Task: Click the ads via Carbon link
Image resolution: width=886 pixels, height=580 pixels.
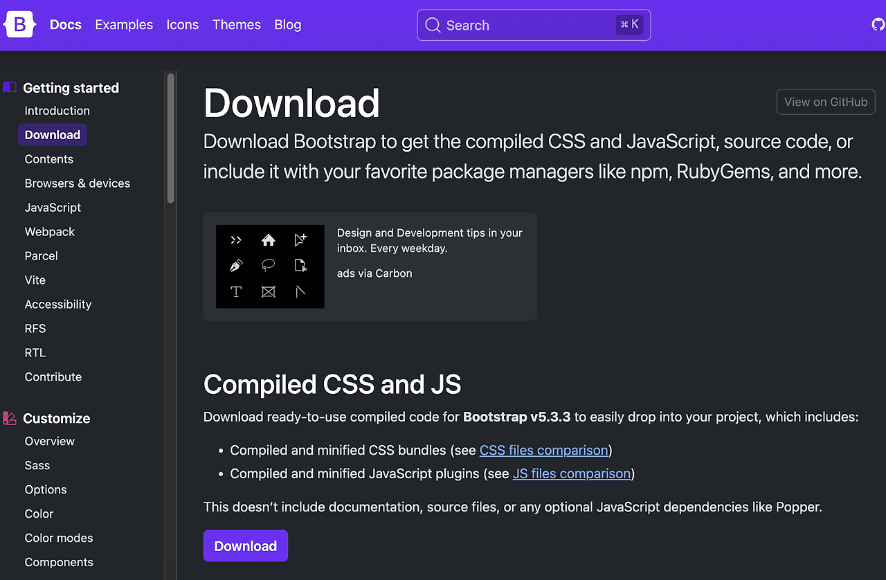Action: tap(374, 273)
